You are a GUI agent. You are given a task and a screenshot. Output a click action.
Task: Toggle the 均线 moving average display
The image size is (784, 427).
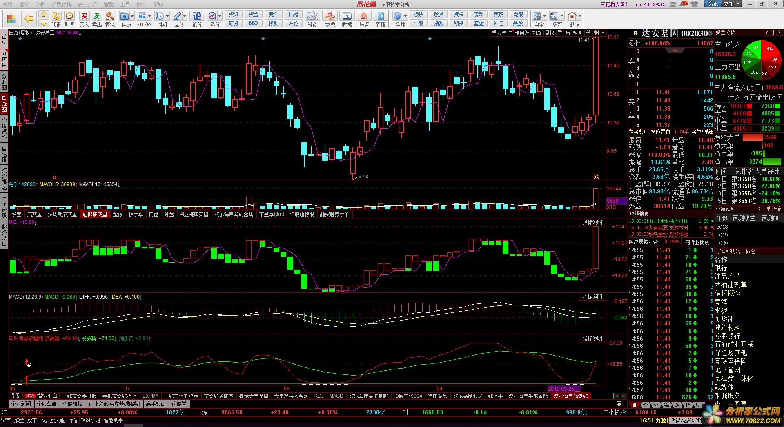pos(537,33)
